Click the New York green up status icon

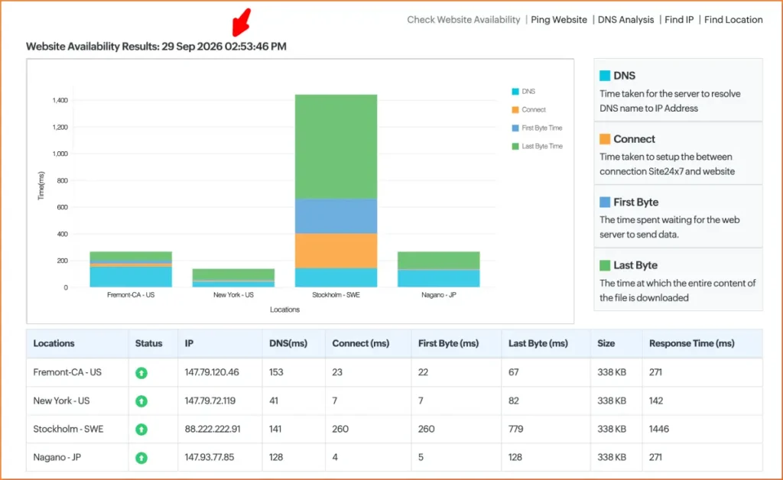pyautogui.click(x=141, y=401)
